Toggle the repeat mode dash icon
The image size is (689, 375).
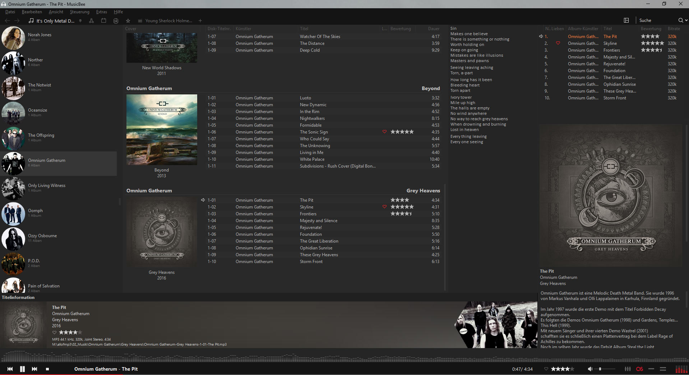point(651,369)
